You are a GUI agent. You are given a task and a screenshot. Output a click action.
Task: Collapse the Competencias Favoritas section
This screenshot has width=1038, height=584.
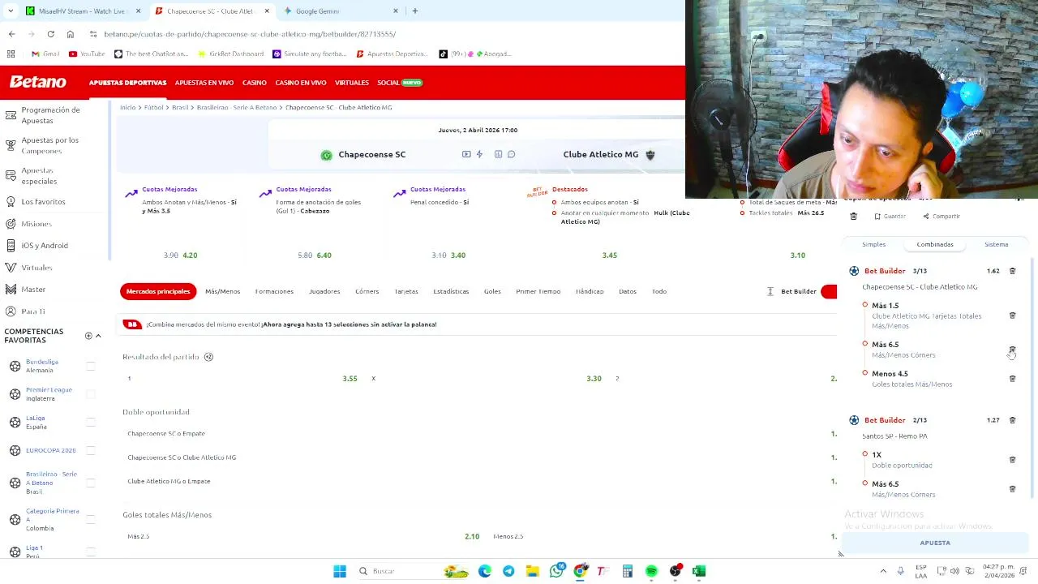pyautogui.click(x=98, y=336)
